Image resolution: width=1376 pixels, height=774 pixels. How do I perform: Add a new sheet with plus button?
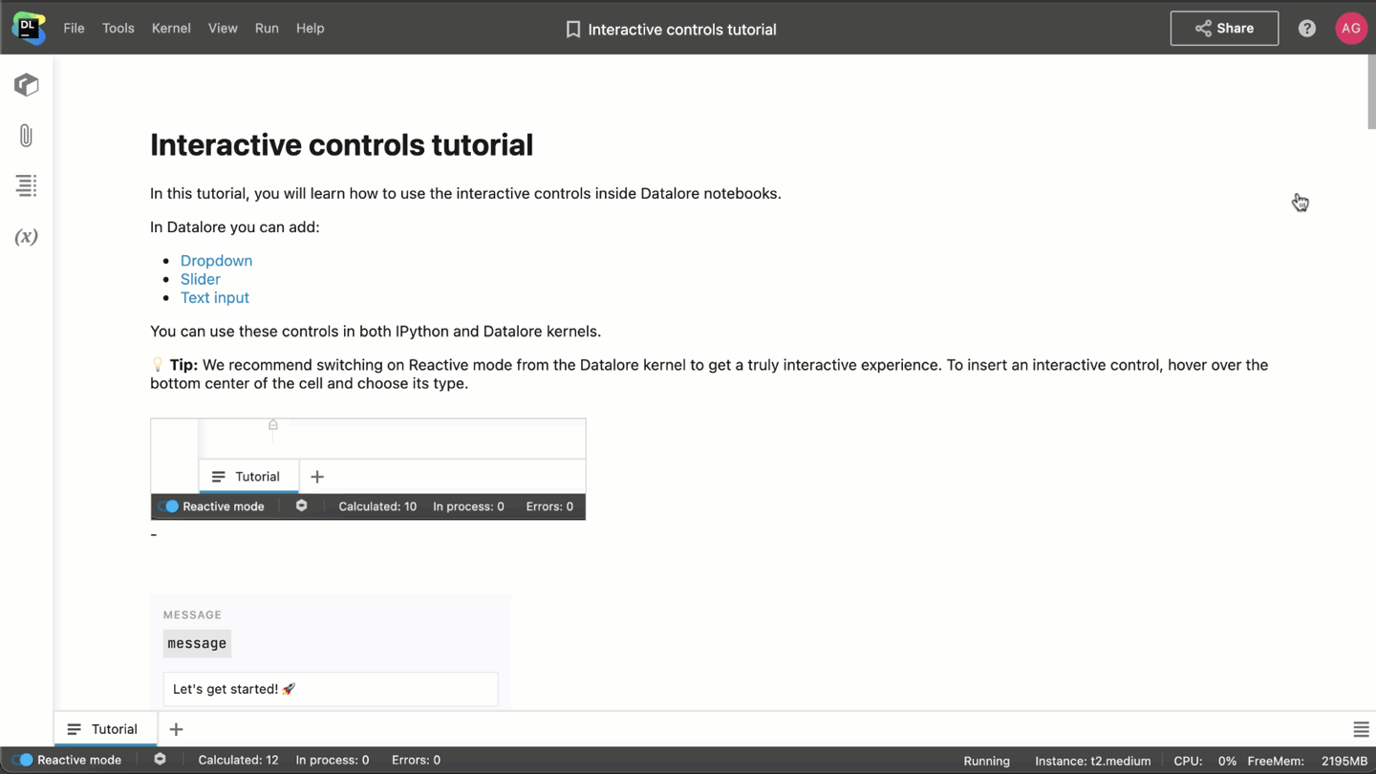tap(176, 730)
